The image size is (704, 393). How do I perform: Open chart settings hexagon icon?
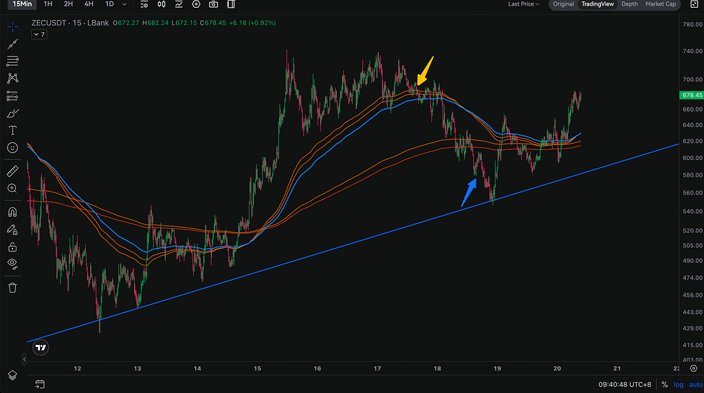196,4
